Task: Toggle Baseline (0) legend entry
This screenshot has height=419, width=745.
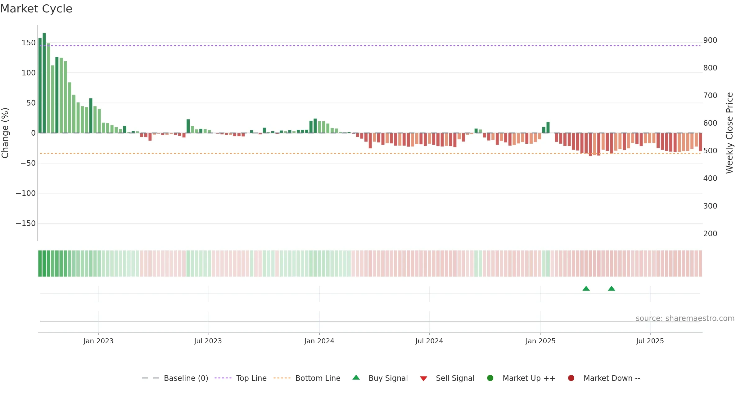Action: (175, 378)
